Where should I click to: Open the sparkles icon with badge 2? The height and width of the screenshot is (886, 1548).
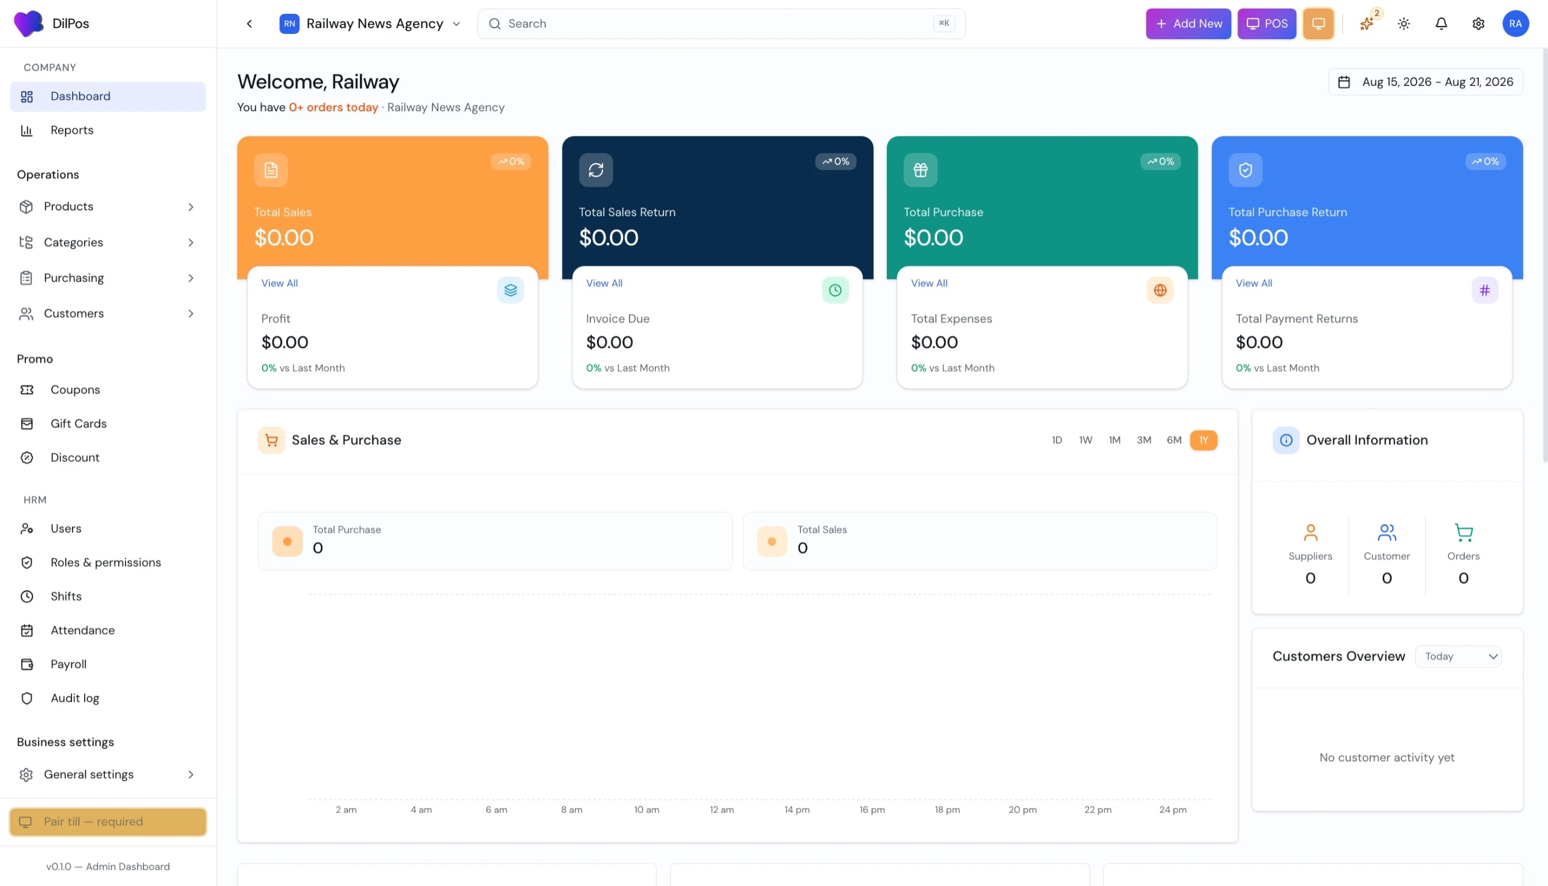pos(1367,24)
